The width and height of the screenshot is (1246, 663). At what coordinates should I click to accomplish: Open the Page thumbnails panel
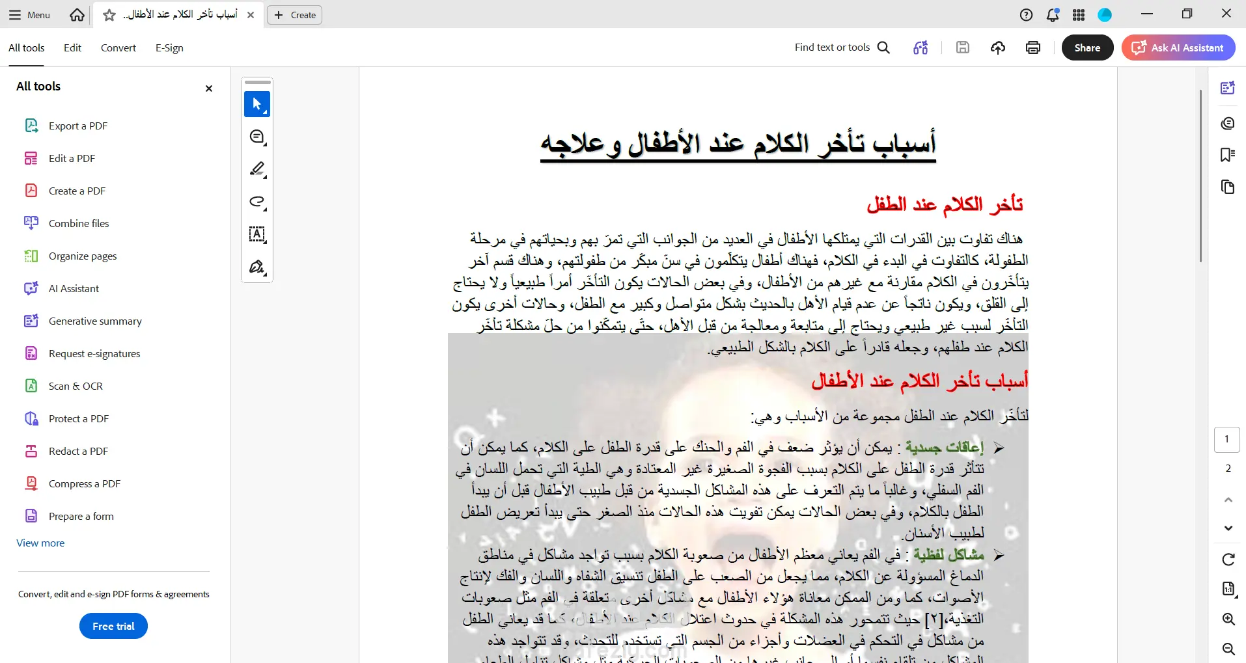click(1228, 187)
